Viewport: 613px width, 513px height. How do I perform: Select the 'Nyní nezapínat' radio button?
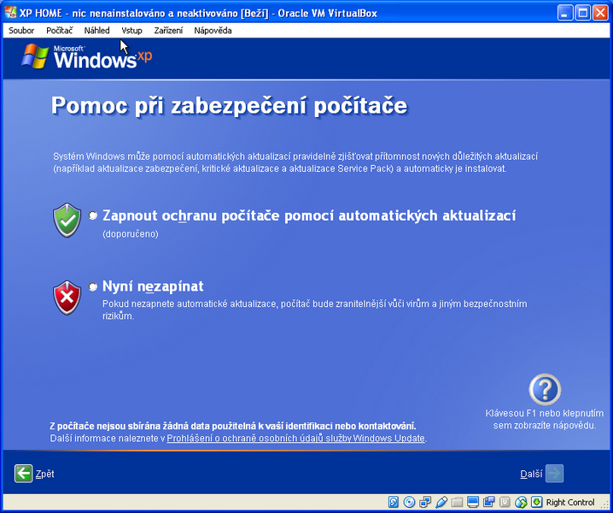(93, 286)
